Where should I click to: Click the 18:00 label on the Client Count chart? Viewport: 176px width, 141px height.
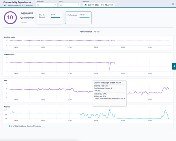click(x=43, y=73)
